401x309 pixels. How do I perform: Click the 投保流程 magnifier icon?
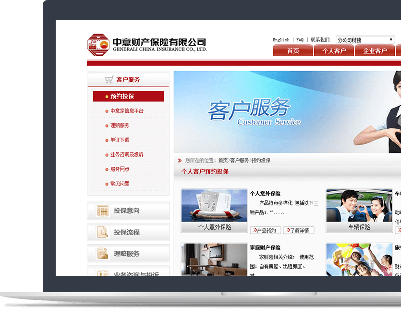(x=103, y=232)
